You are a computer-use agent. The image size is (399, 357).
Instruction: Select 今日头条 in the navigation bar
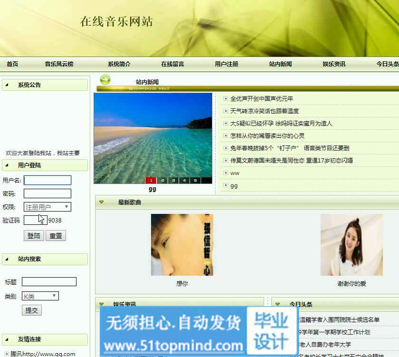point(388,64)
